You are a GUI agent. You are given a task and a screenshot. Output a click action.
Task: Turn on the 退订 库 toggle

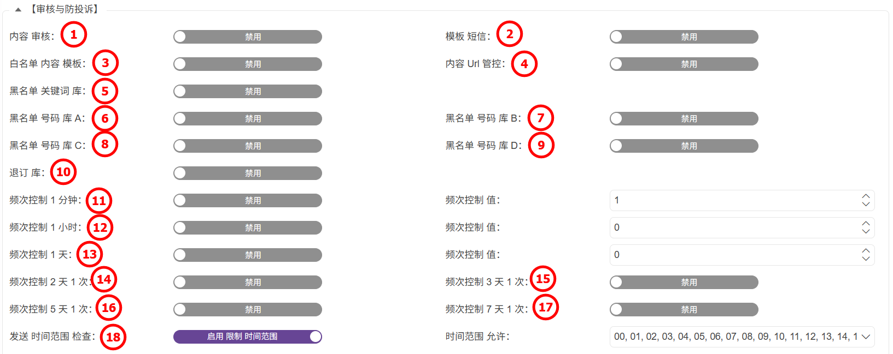tap(247, 173)
